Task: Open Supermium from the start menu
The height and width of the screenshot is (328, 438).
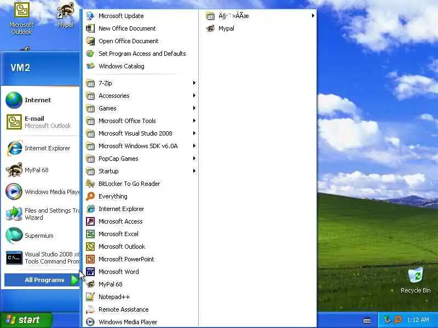Action: [42, 236]
